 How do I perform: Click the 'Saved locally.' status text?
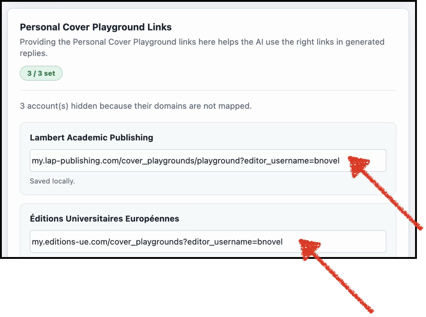(x=52, y=181)
